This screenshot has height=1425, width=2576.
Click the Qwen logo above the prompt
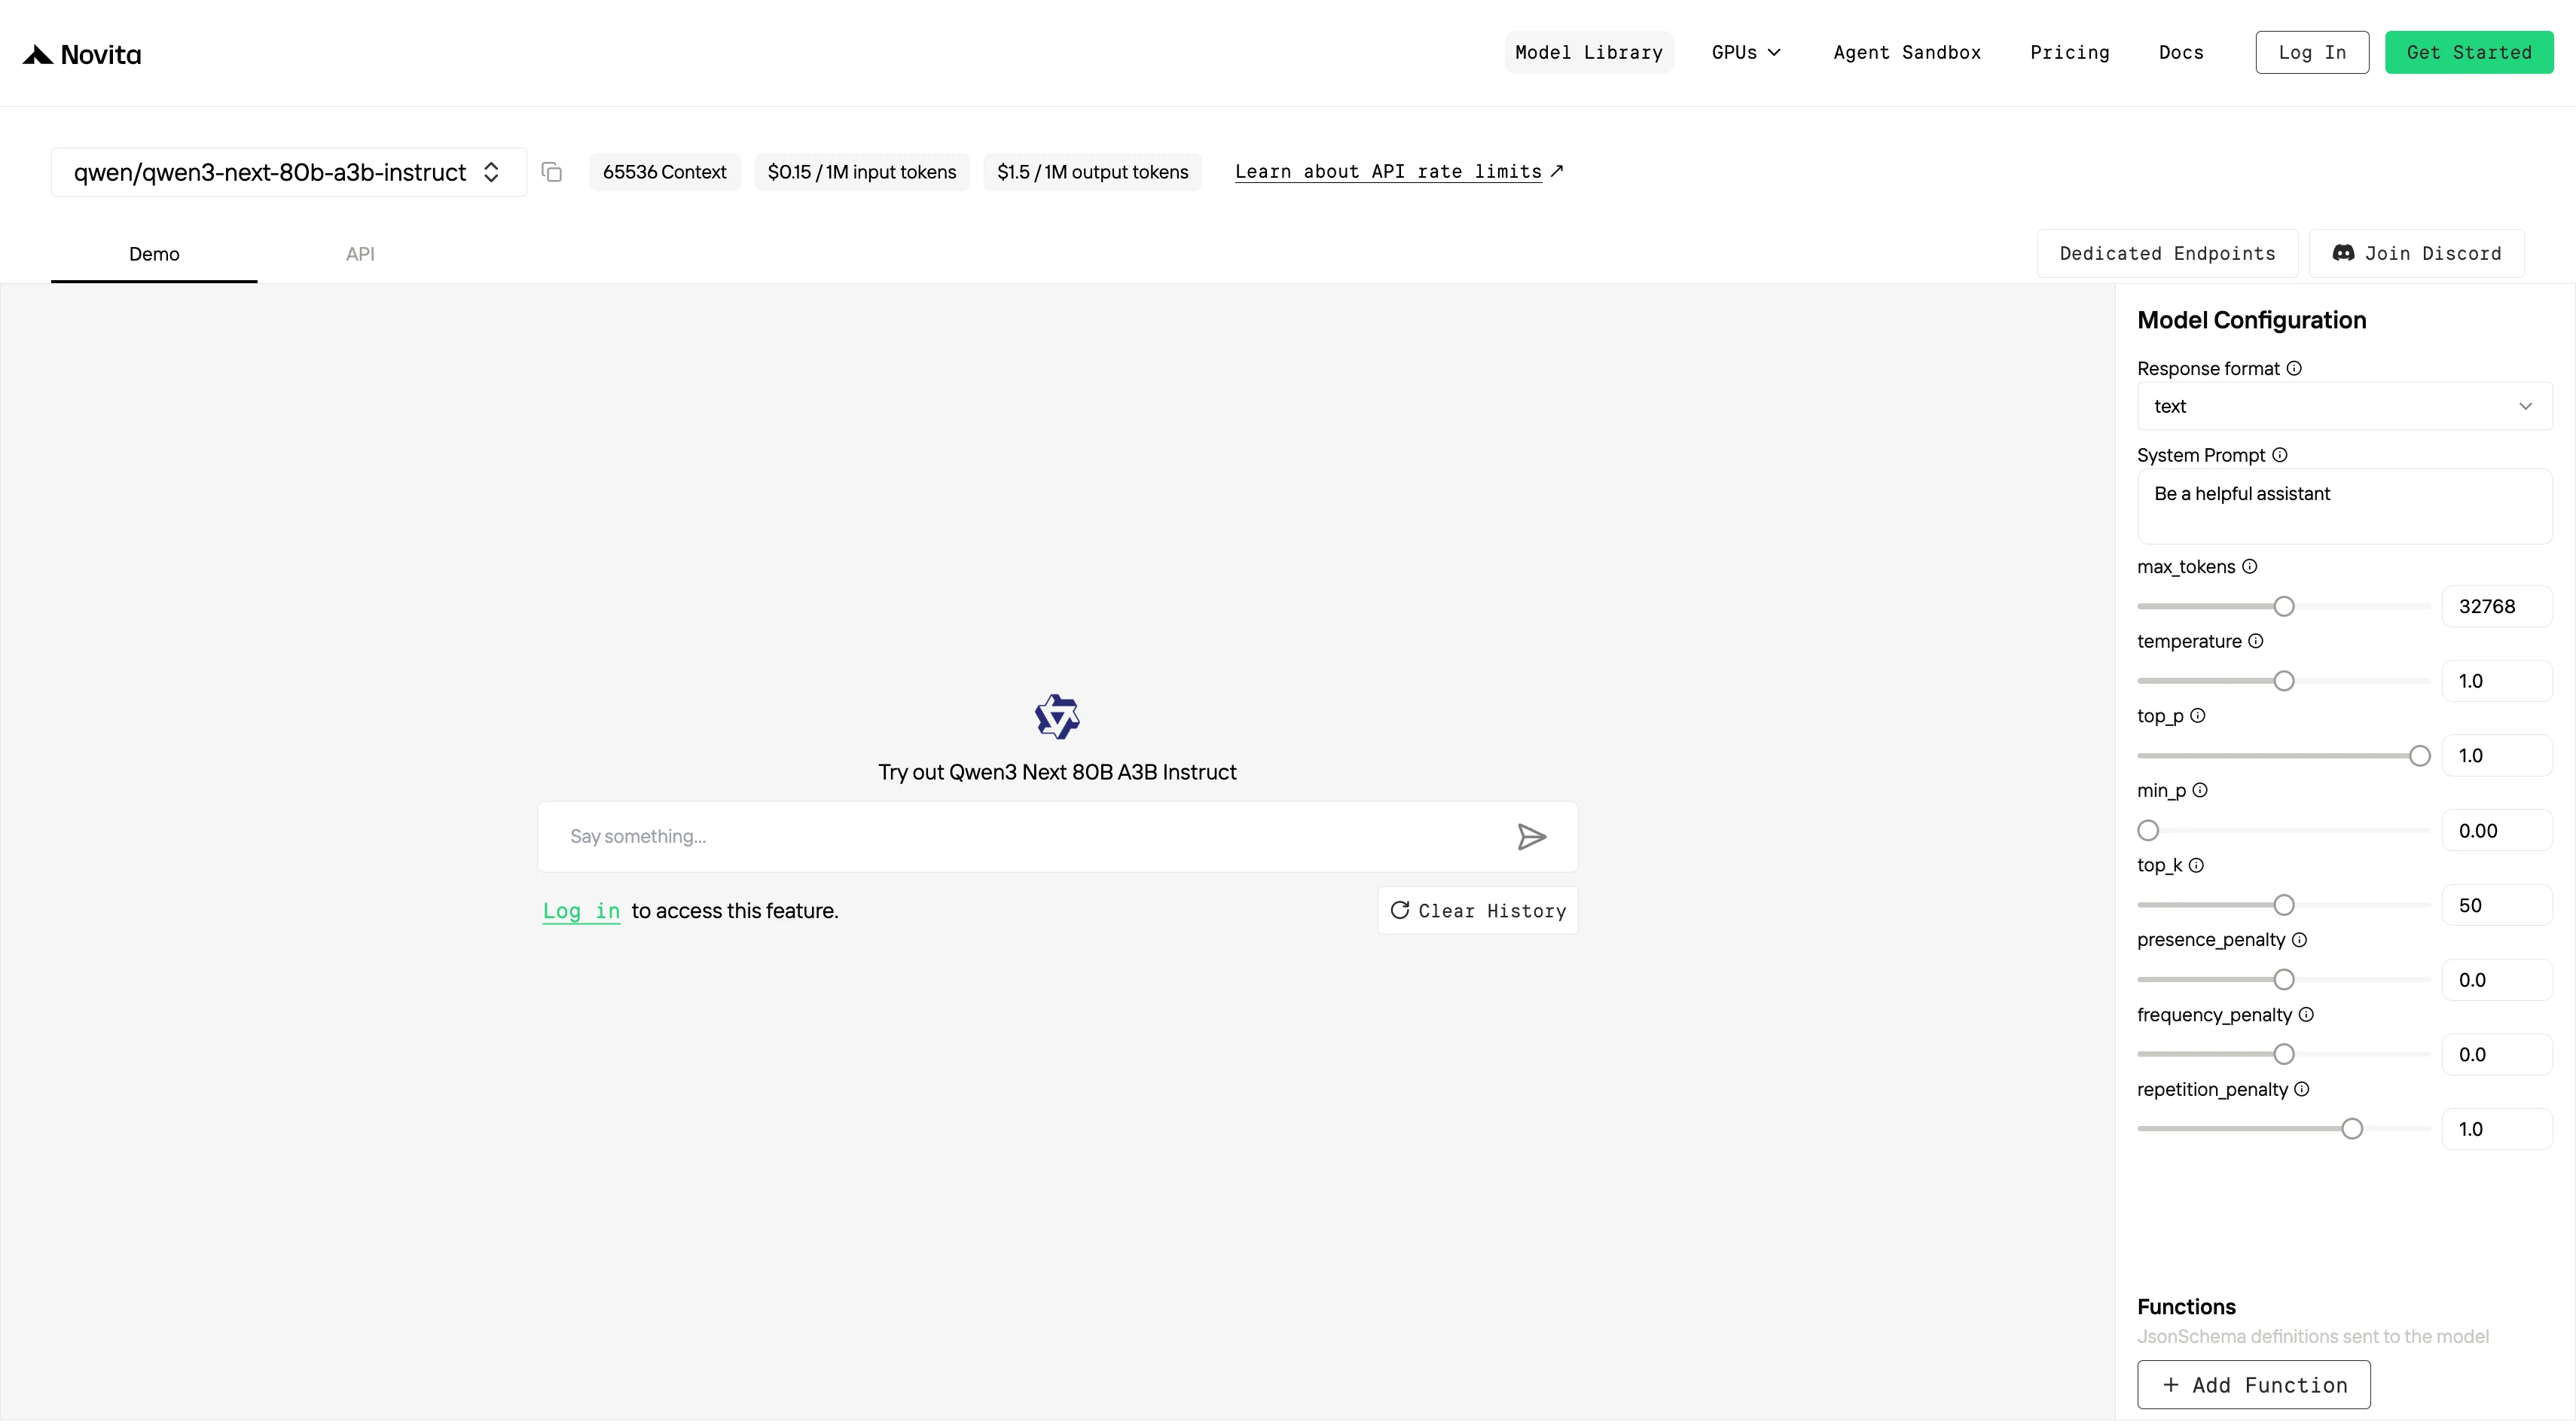pos(1057,717)
